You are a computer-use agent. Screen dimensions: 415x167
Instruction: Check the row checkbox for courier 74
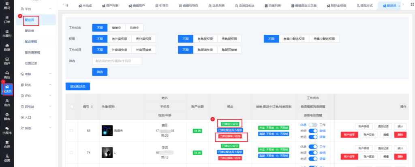click(x=72, y=153)
